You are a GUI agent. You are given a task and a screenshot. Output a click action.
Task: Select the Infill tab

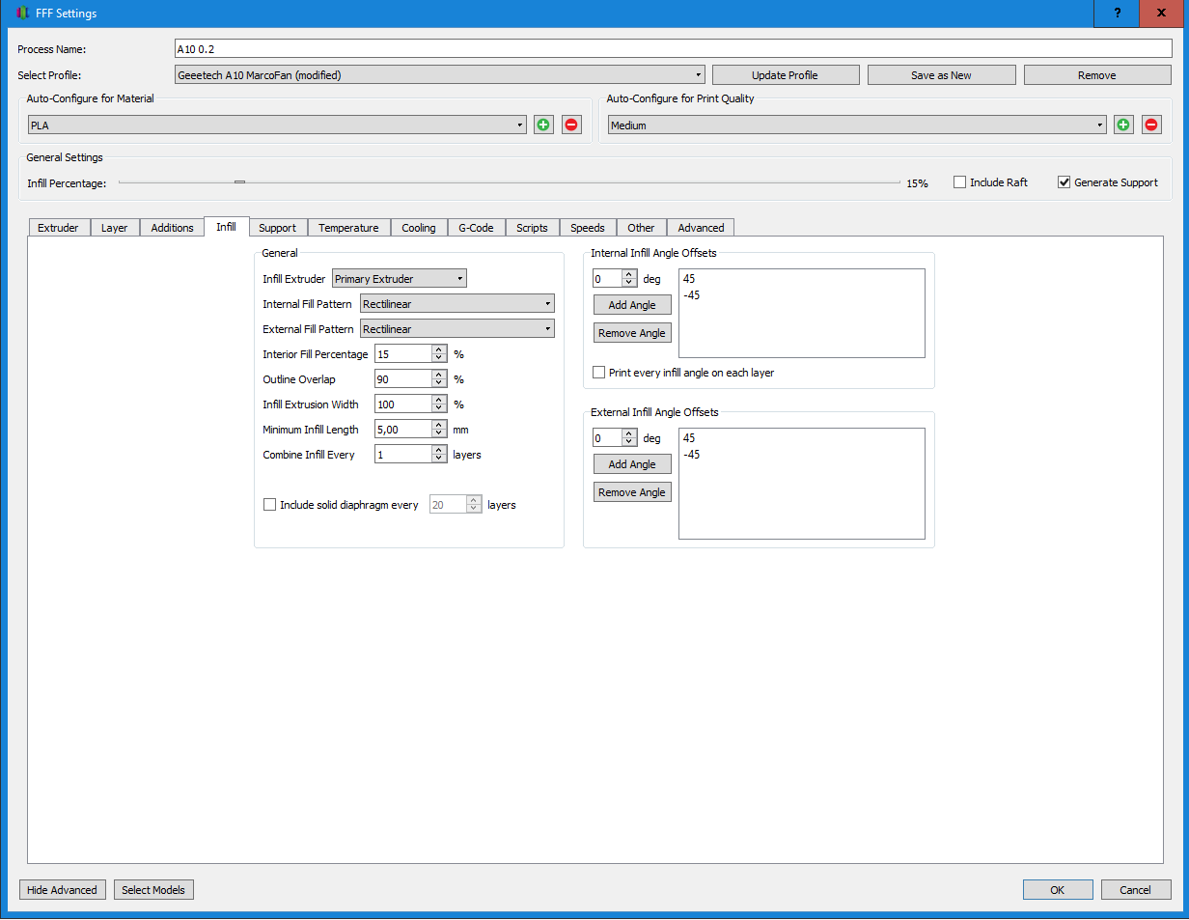click(x=227, y=227)
